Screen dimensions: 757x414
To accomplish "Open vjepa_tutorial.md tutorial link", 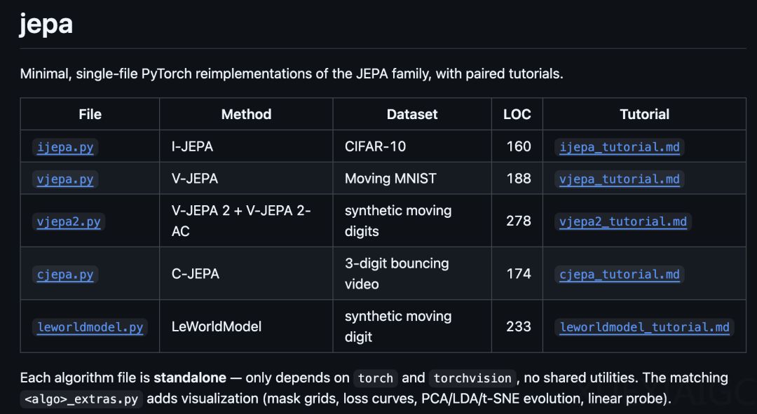I will pos(620,179).
